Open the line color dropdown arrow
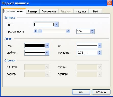Viewport: 113px width, 97px height. [x=47, y=45]
